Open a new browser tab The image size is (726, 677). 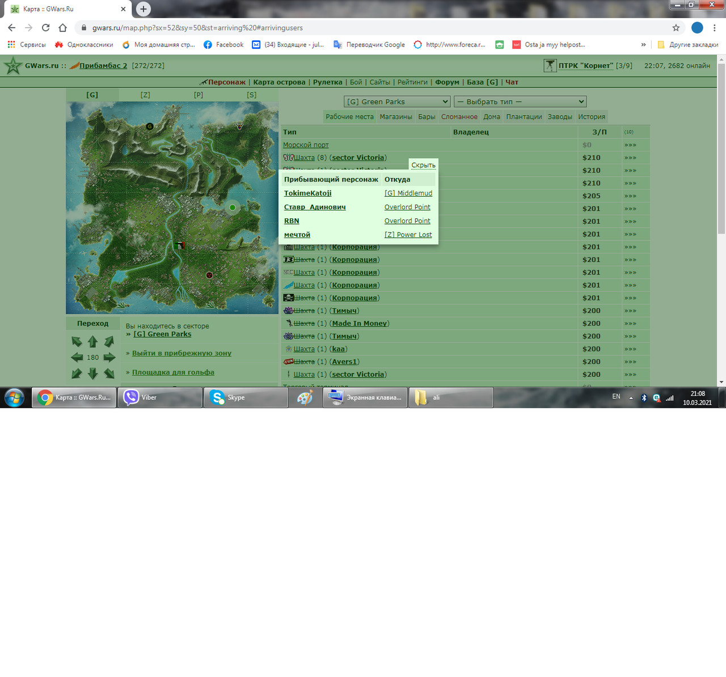point(143,9)
